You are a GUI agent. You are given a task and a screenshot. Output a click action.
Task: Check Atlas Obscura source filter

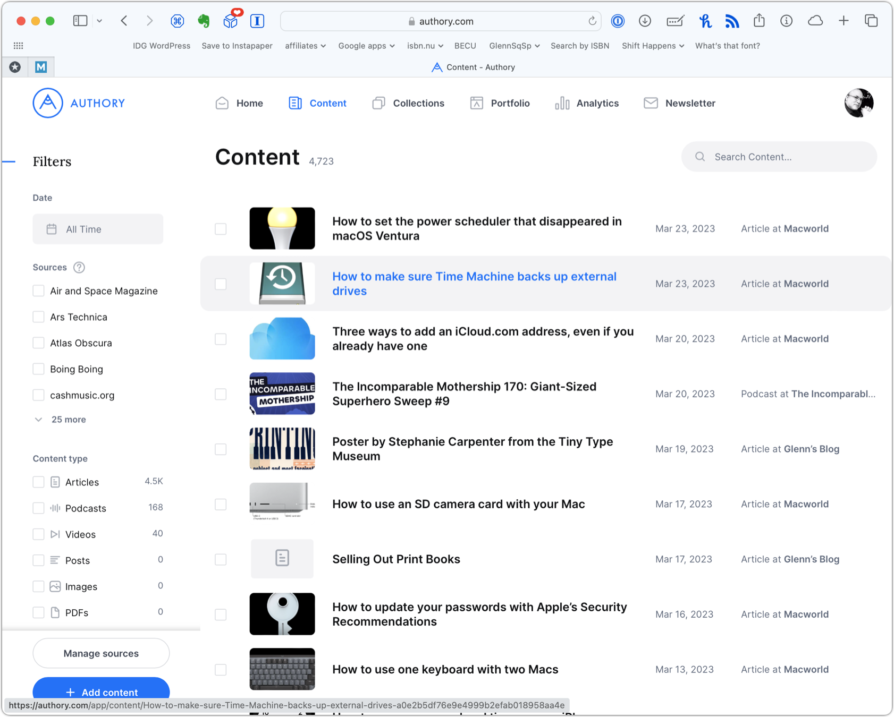(38, 343)
